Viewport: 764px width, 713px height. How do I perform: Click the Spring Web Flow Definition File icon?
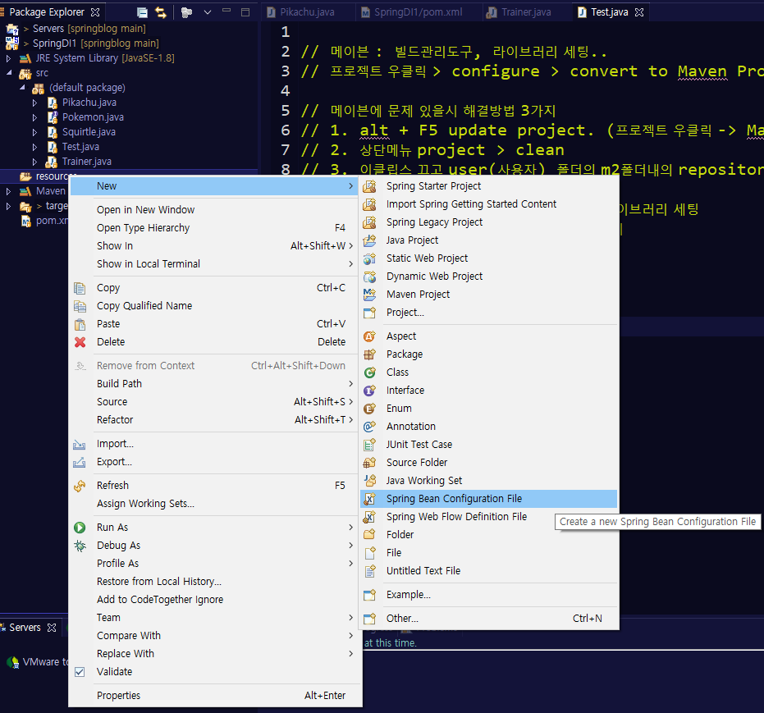[x=370, y=517]
